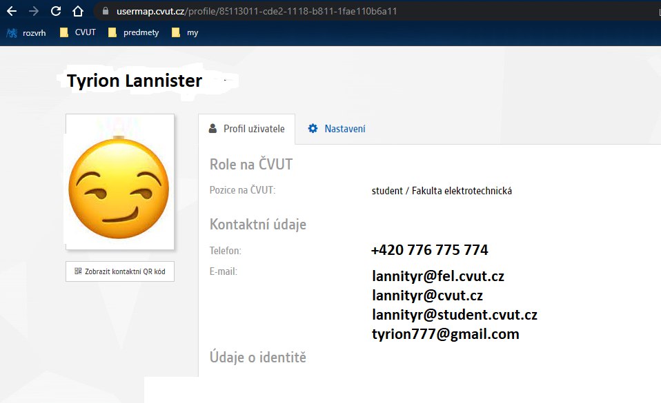Image resolution: width=661 pixels, height=403 pixels.
Task: Open the rozvrh bookmark
Action: coord(26,33)
